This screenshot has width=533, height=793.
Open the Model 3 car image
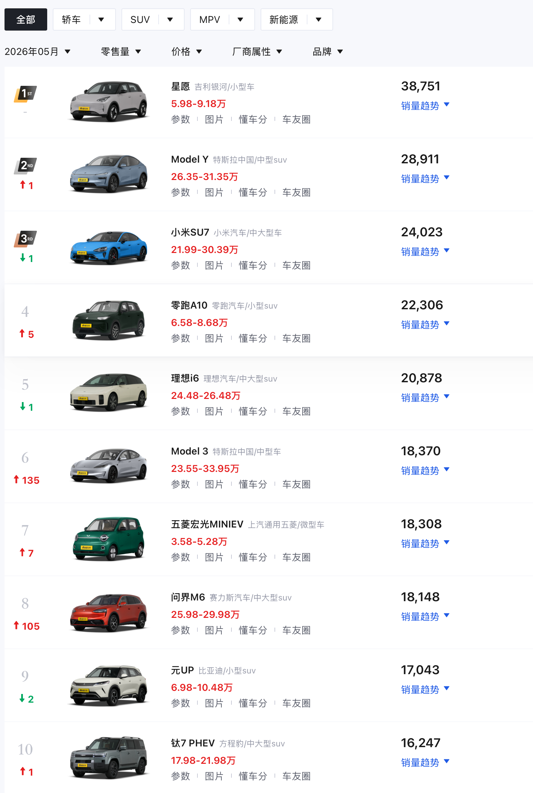tap(109, 465)
